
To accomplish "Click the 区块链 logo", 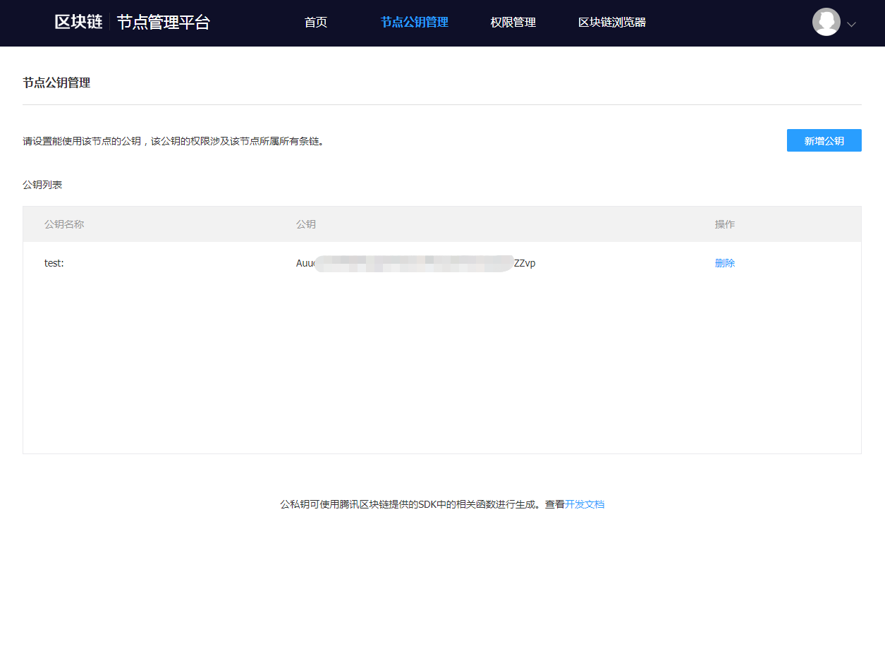I will 78,22.
